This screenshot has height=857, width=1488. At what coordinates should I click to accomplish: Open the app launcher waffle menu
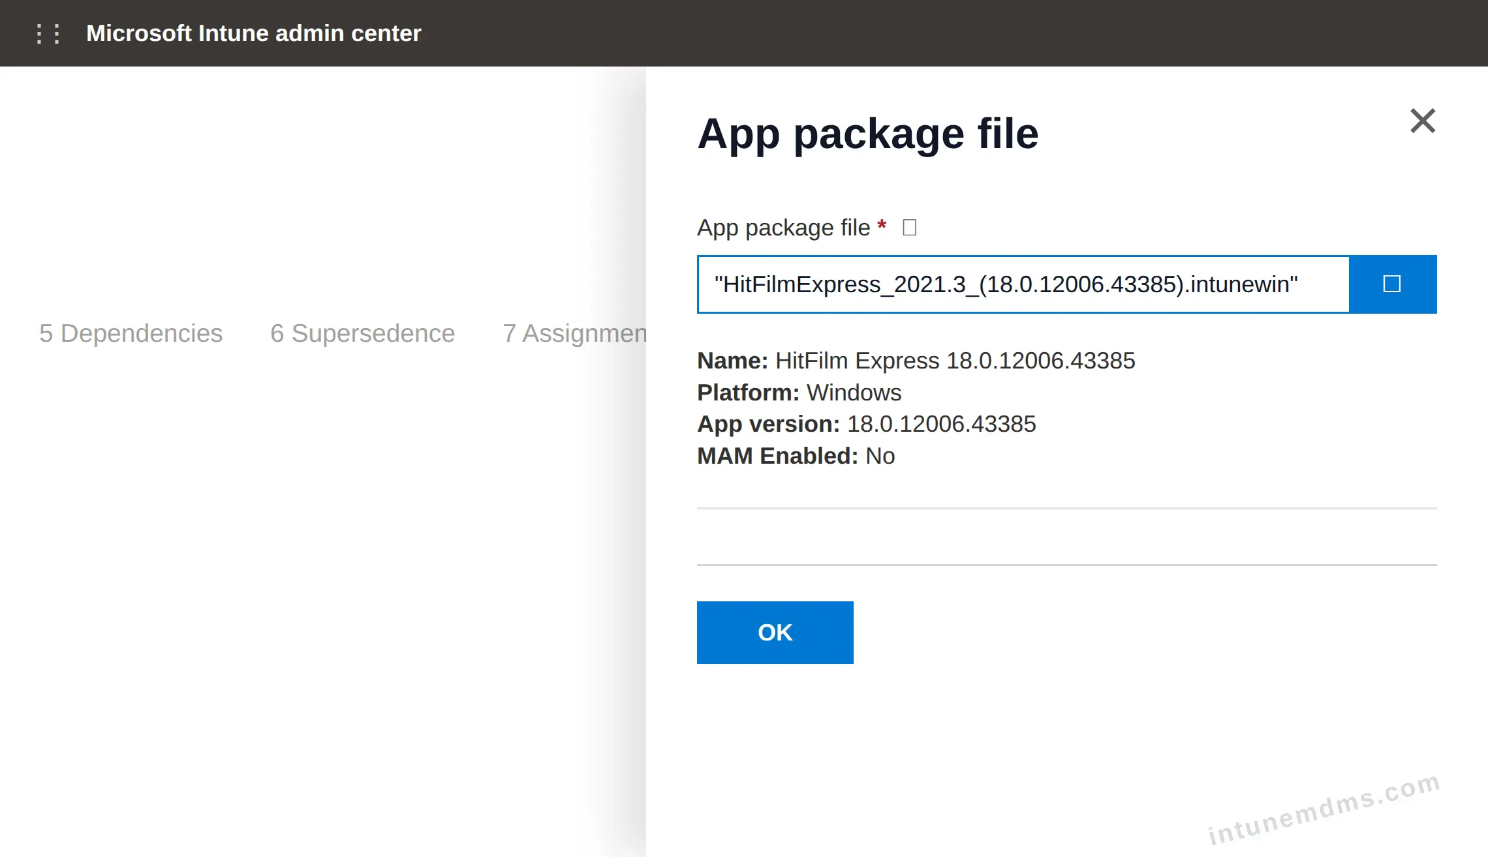(x=48, y=33)
